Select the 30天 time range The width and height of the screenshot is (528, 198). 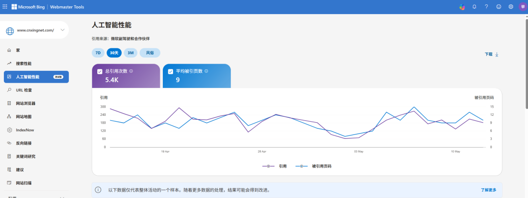pyautogui.click(x=114, y=53)
